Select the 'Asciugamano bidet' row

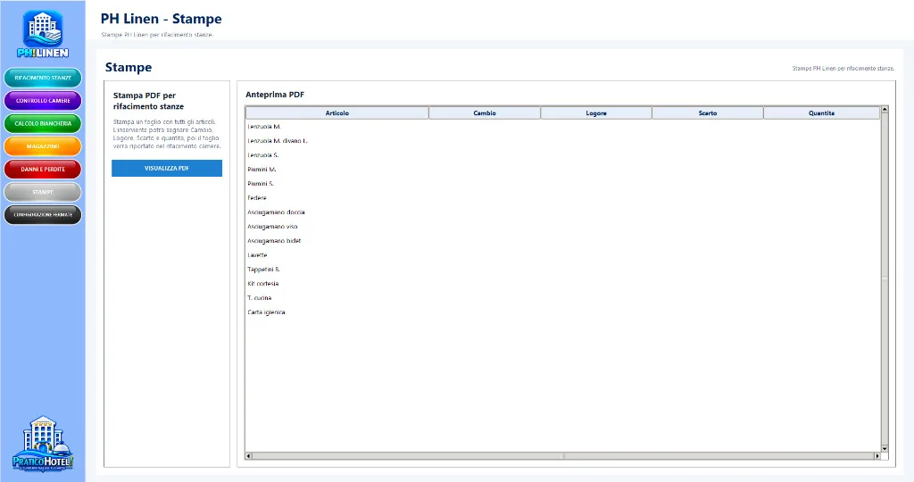(562, 241)
